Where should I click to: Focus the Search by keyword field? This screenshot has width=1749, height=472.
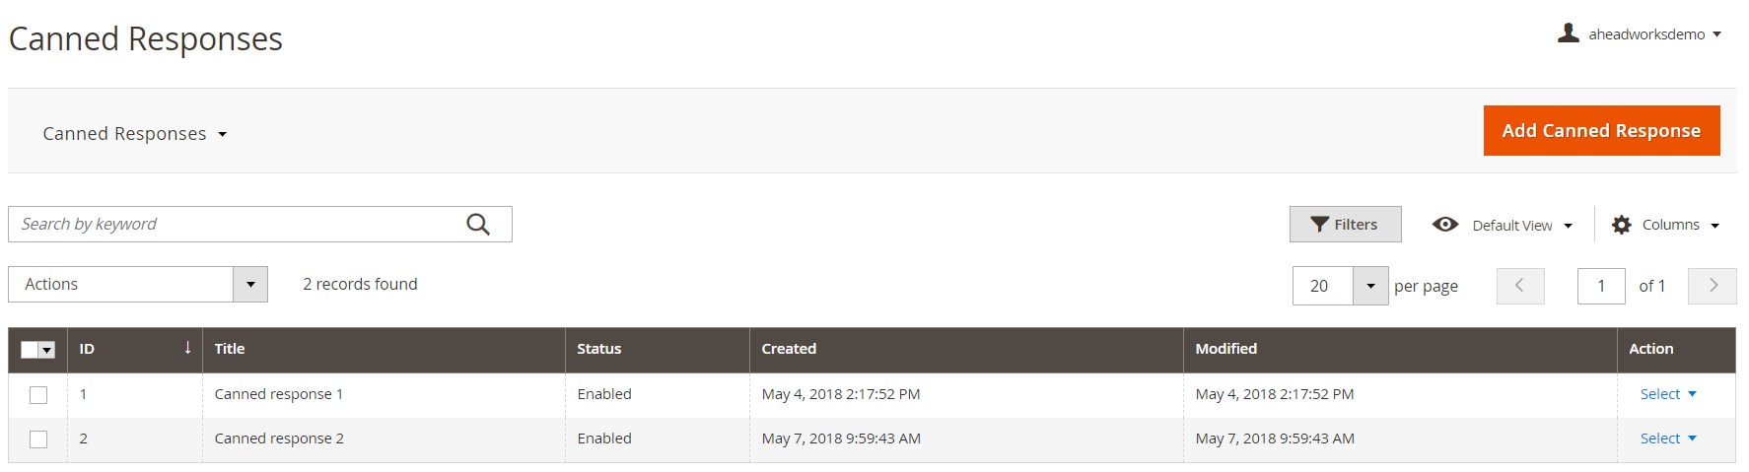coord(237,225)
